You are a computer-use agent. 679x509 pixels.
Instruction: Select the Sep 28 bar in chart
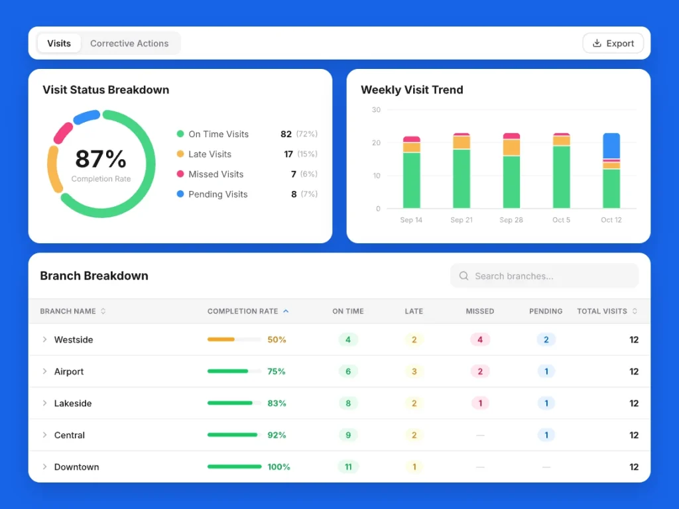coord(511,170)
